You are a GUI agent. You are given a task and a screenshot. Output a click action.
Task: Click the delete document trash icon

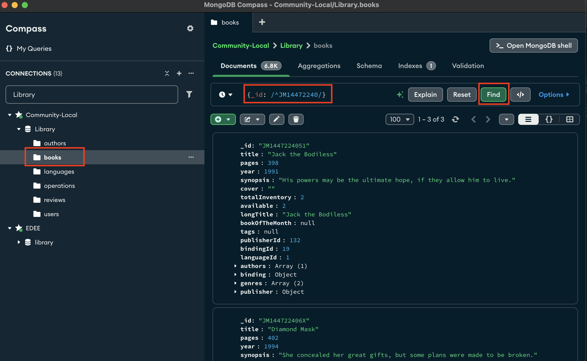pos(296,120)
